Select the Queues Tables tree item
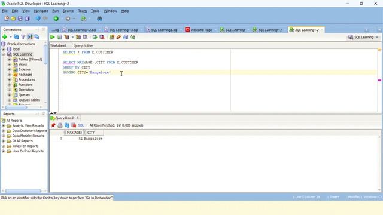 click(x=29, y=100)
